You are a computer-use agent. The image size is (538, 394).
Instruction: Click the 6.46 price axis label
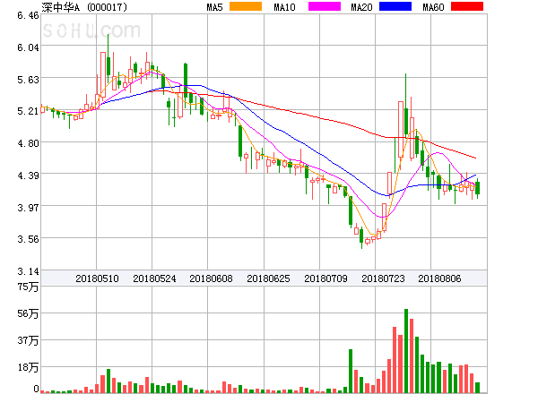coord(28,15)
